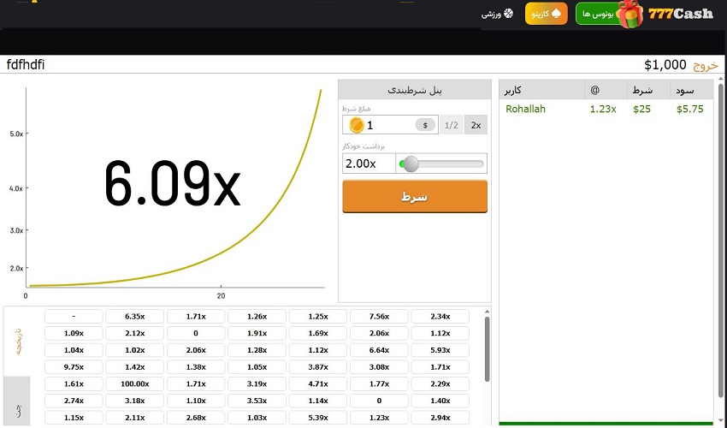727x428 pixels.
Task: Click the 777Cash logo
Action: 680,14
